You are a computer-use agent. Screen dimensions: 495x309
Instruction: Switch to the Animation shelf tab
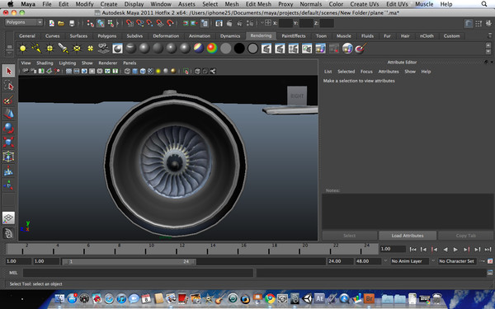(199, 36)
